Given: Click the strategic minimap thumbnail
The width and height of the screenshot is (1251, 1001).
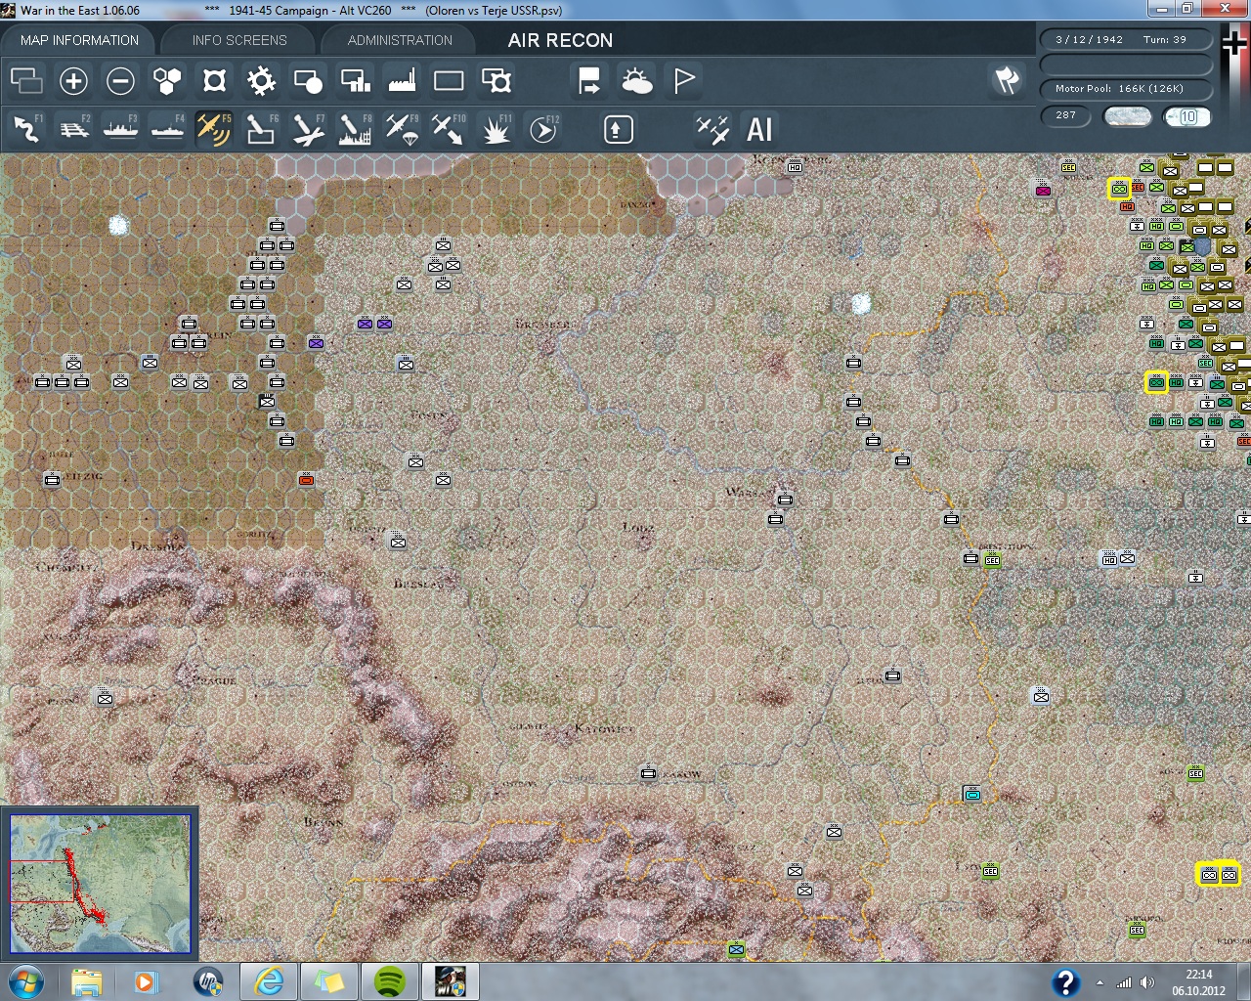Looking at the screenshot, I should (x=100, y=884).
